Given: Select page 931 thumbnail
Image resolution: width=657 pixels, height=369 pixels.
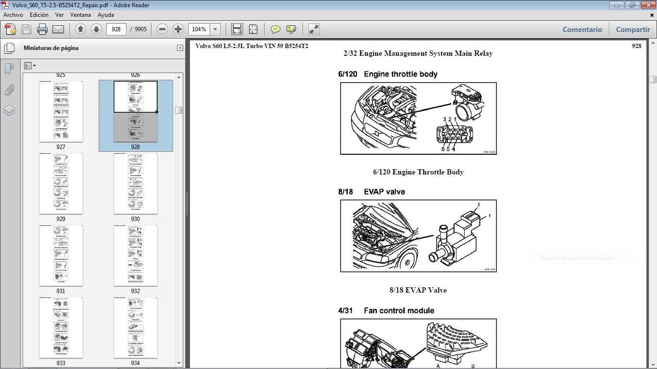Looking at the screenshot, I should pos(61,256).
